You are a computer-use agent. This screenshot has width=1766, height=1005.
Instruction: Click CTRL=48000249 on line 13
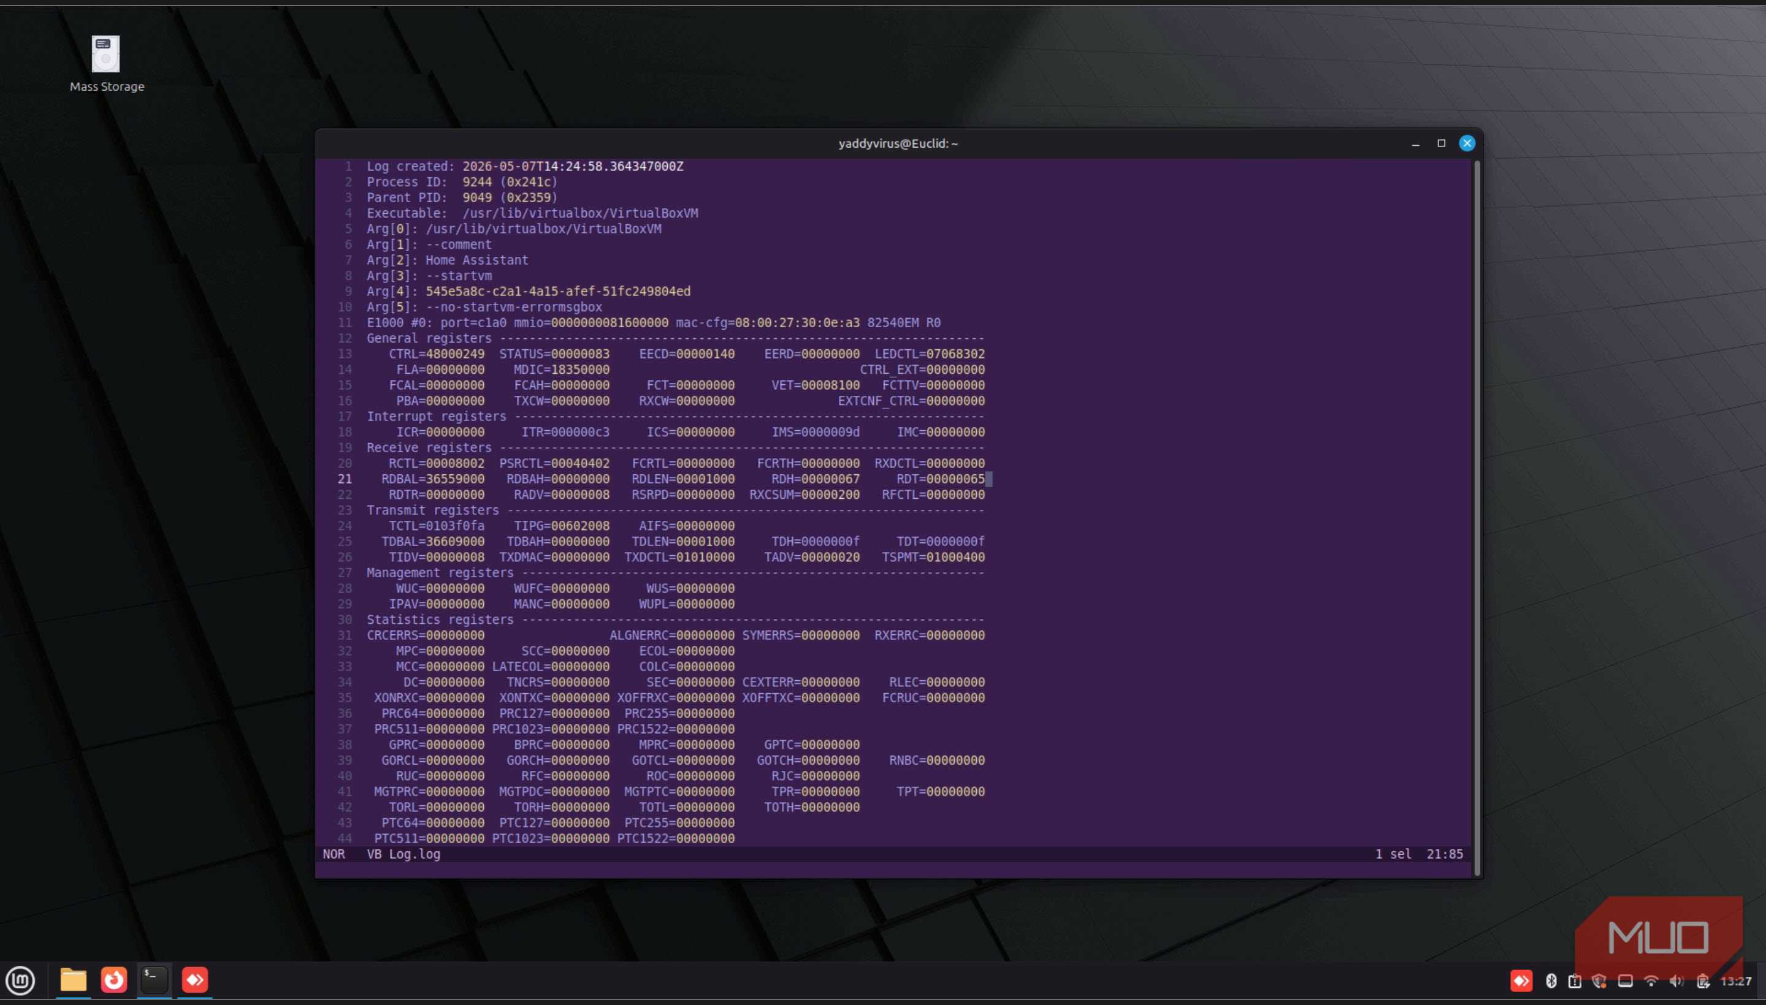(437, 354)
